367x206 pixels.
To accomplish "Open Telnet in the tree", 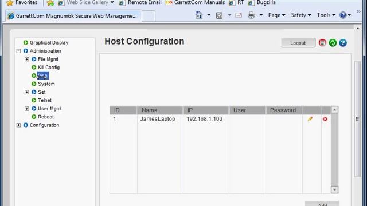I will point(45,101).
